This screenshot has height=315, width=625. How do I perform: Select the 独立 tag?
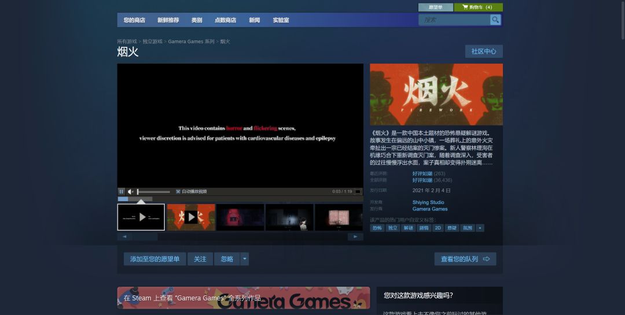tap(393, 228)
